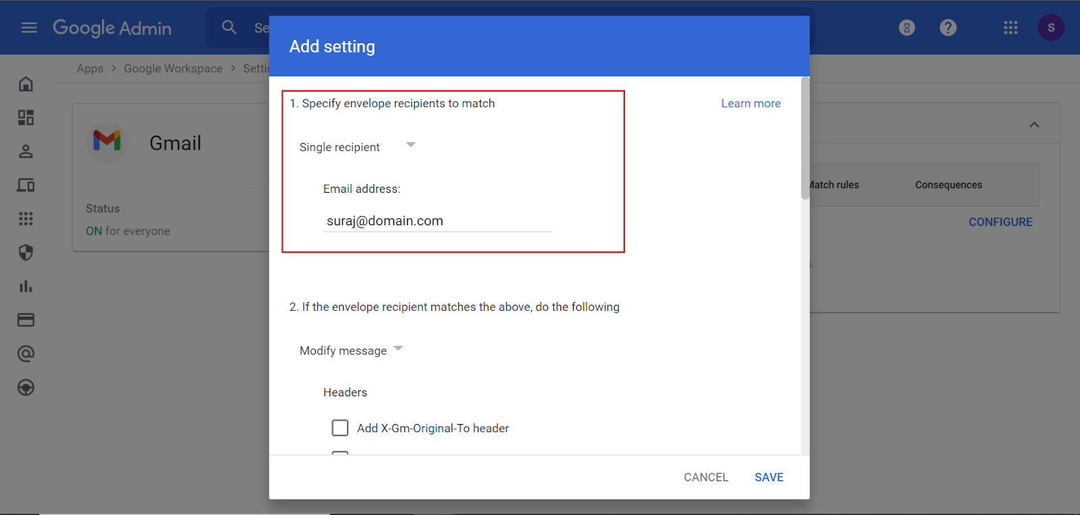Click Google Workspace in the breadcrumb
Screen dimensions: 1080x515
[173, 69]
